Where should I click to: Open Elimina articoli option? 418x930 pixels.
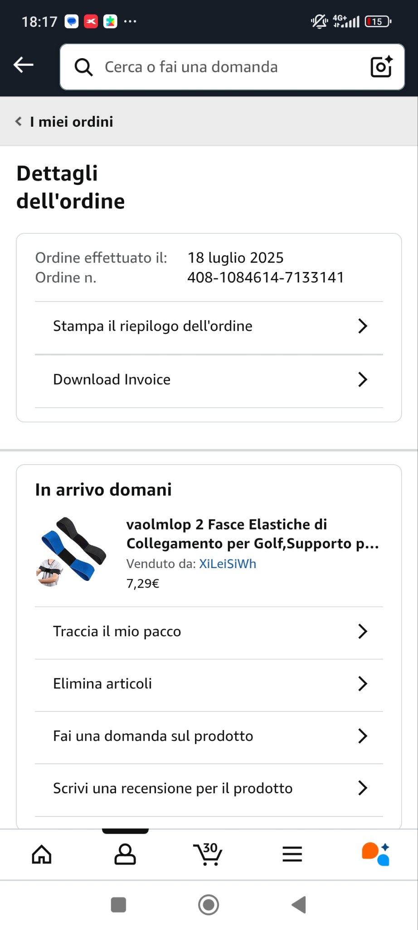pyautogui.click(x=209, y=684)
